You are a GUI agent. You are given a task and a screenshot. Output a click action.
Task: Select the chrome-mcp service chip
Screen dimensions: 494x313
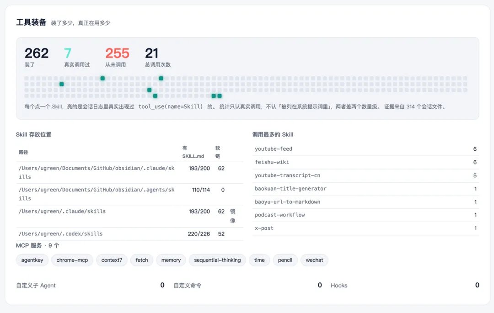pos(72,260)
